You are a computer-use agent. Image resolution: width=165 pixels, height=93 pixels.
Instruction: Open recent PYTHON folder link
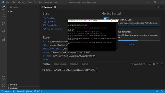point(47,56)
